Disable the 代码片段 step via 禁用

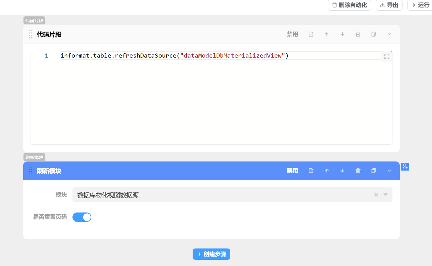(x=292, y=34)
